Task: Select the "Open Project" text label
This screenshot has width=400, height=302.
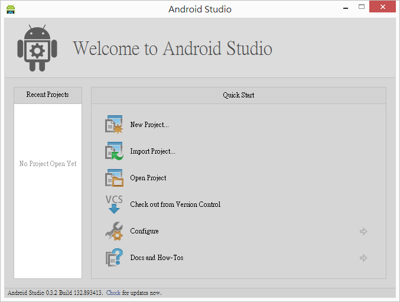Action: tap(148, 178)
